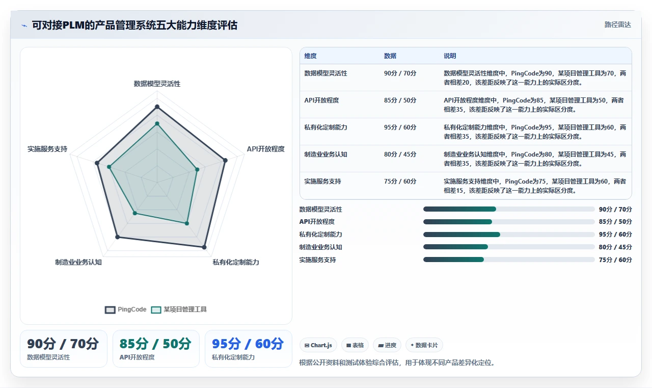The width and height of the screenshot is (652, 388).
Task: Click the 实施服务支持 radar axis label
Action: point(47,149)
